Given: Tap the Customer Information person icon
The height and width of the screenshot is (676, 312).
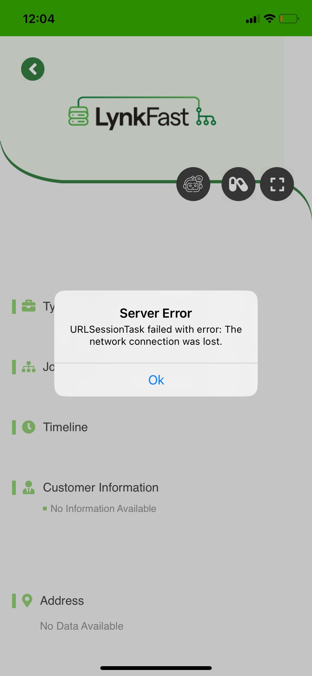Looking at the screenshot, I should coord(29,487).
